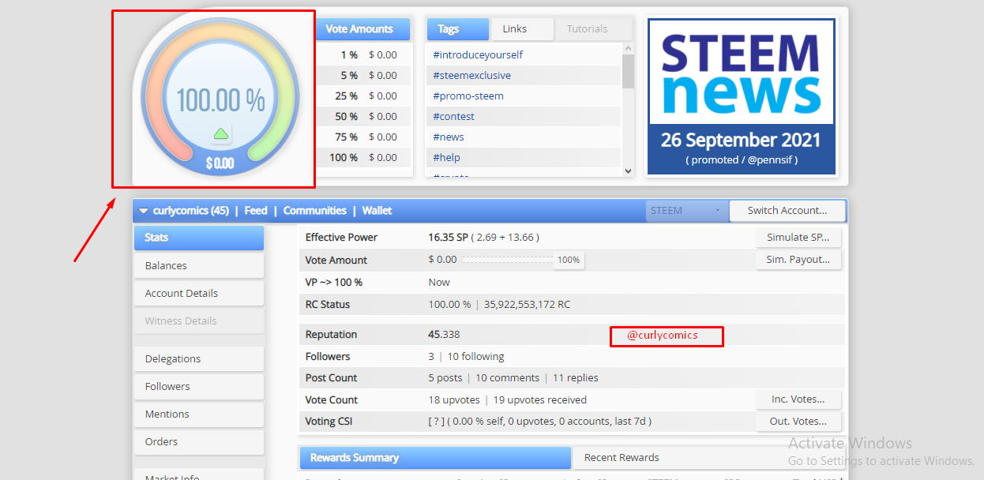Open the Orders sidebar item
This screenshot has width=984, height=480.
pos(198,441)
